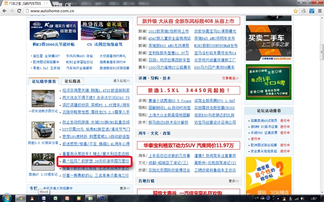Click the browser forward arrow button
The height and width of the screenshot is (202, 324).
pyautogui.click(x=11, y=10)
